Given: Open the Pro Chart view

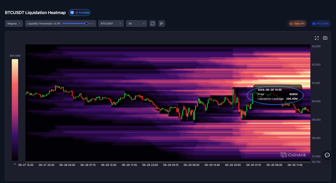Looking at the screenshot, I should pos(320,24).
